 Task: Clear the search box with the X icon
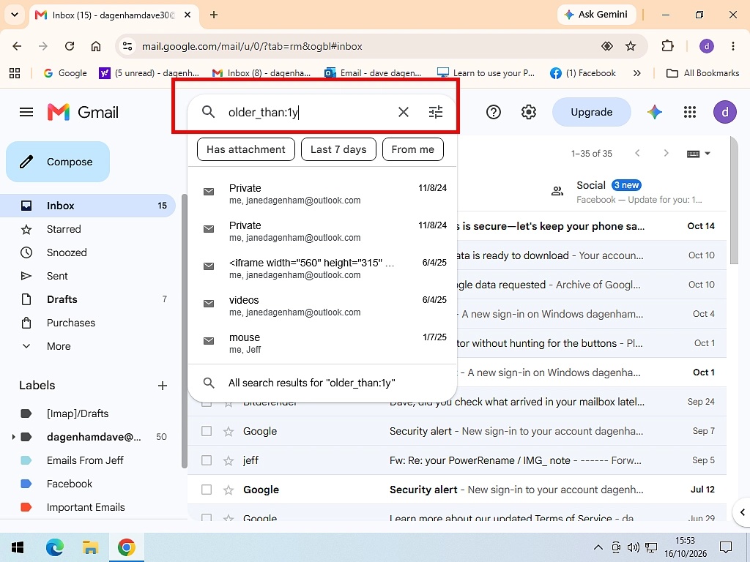coord(404,112)
